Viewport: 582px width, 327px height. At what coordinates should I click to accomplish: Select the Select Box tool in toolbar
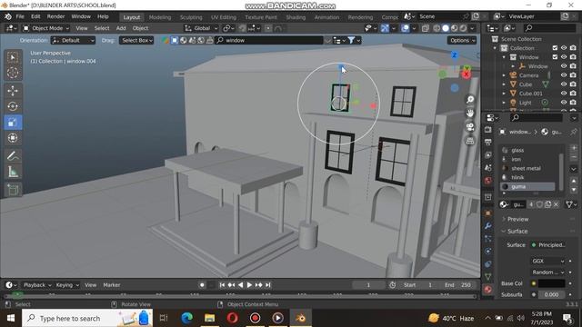click(x=13, y=57)
